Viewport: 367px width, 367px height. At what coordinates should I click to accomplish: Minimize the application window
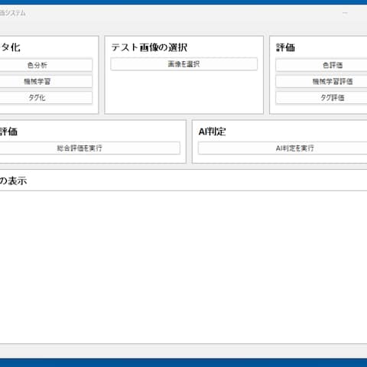(x=345, y=13)
